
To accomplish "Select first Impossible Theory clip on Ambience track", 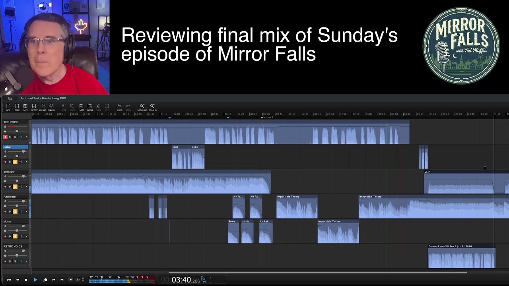I will (x=297, y=207).
